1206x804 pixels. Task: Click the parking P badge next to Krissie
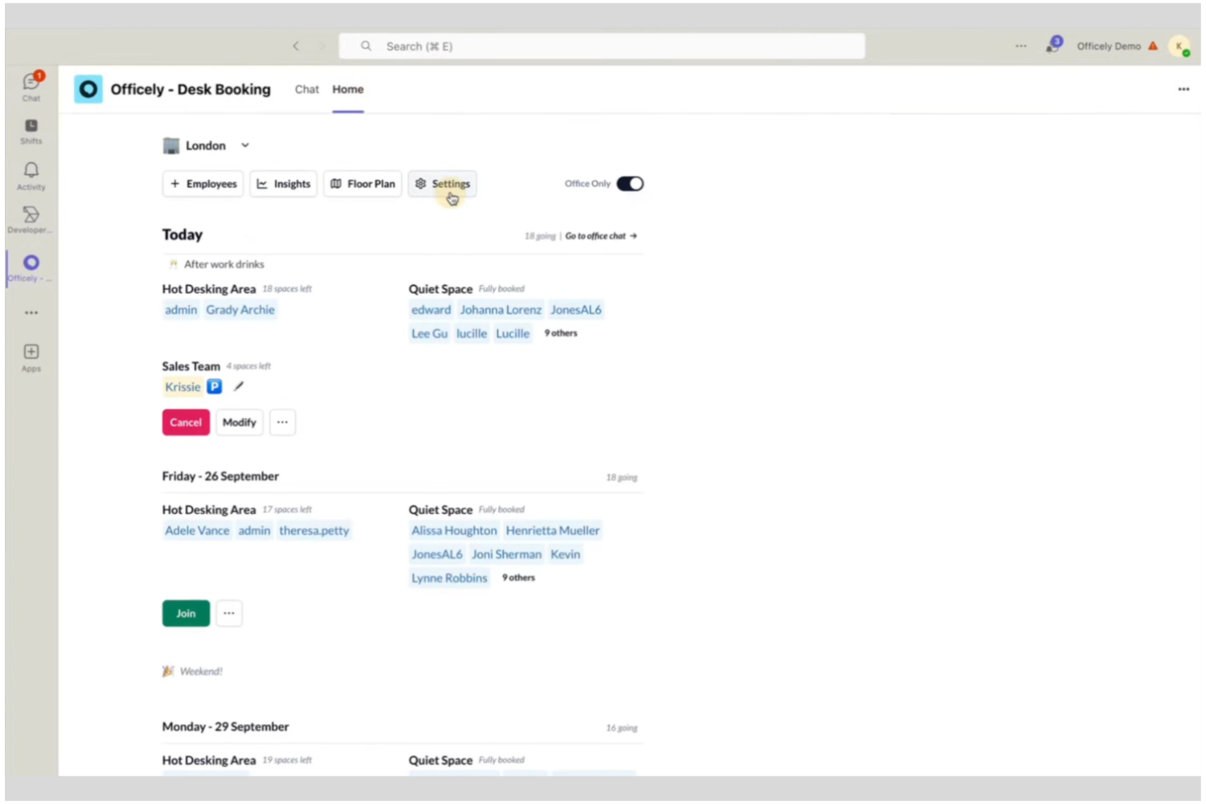(214, 387)
